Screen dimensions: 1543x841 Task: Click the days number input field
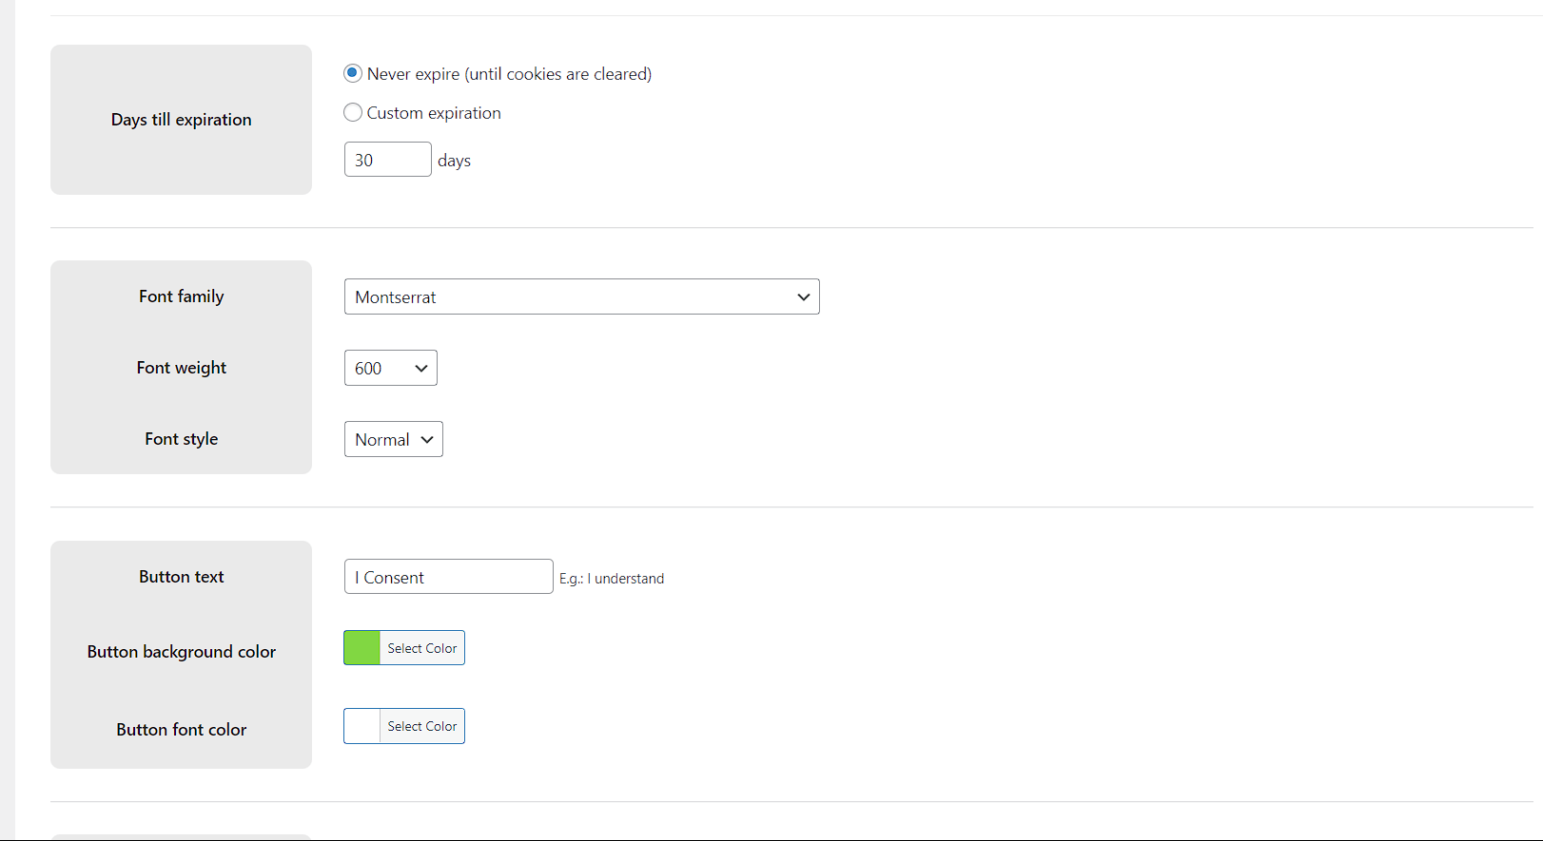[387, 160]
